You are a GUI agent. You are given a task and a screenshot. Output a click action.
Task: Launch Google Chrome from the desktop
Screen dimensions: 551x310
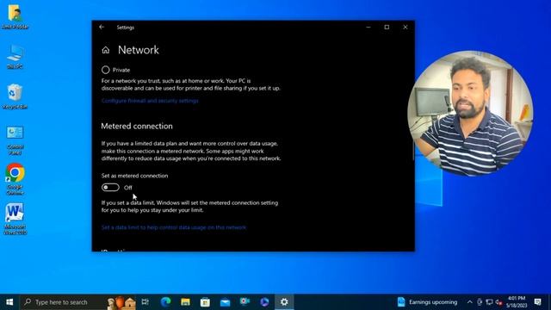tap(15, 180)
